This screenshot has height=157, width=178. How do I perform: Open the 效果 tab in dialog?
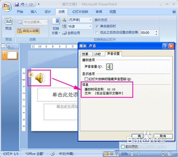point(86,54)
